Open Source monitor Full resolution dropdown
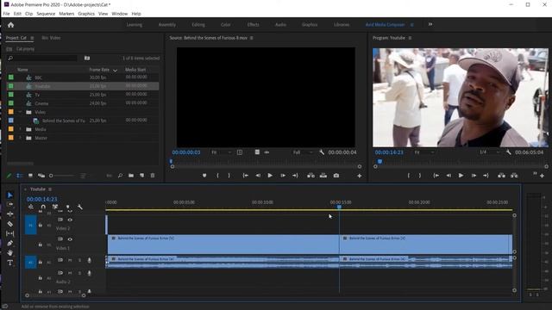Image resolution: width=552 pixels, height=310 pixels. [303, 152]
